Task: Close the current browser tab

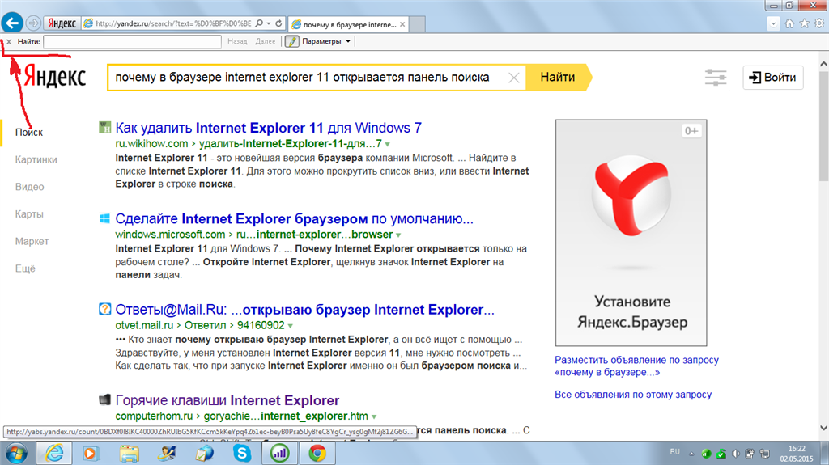Action: 402,24
